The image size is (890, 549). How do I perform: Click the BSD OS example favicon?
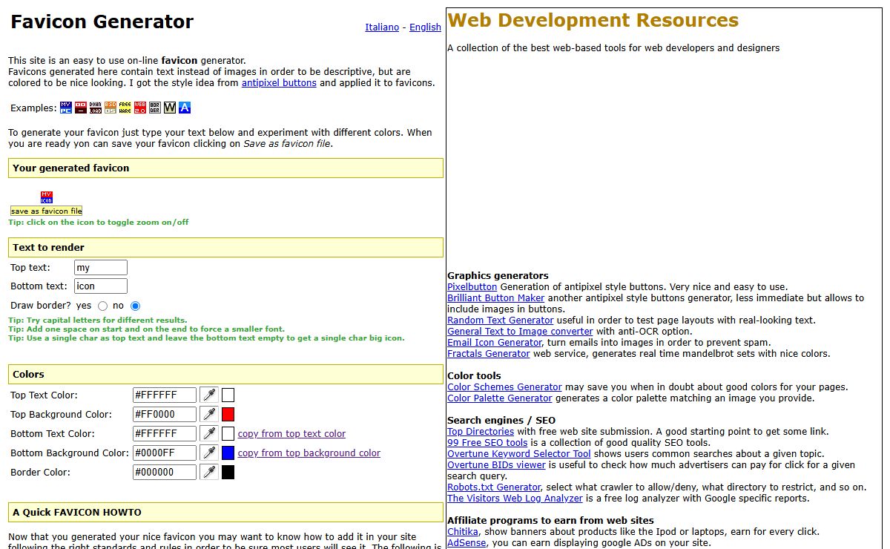(111, 108)
